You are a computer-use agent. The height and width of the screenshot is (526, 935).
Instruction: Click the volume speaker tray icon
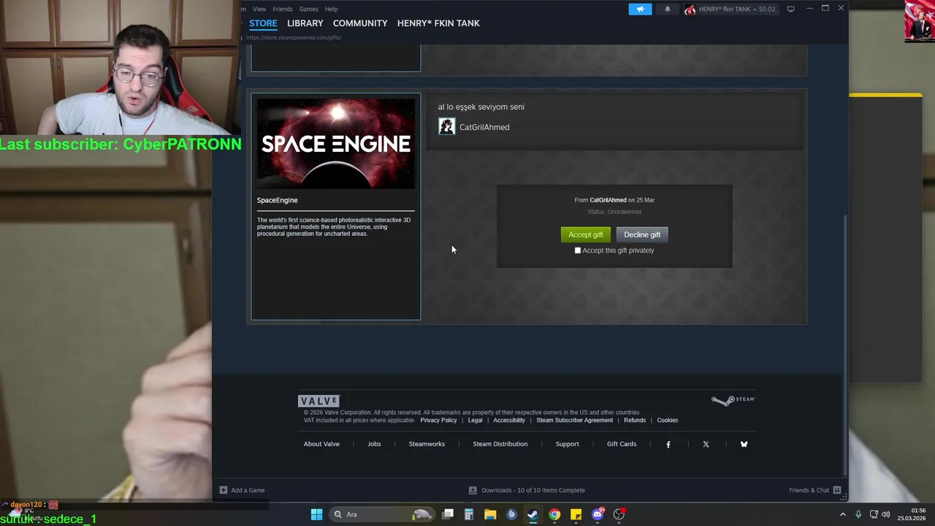coord(886,514)
